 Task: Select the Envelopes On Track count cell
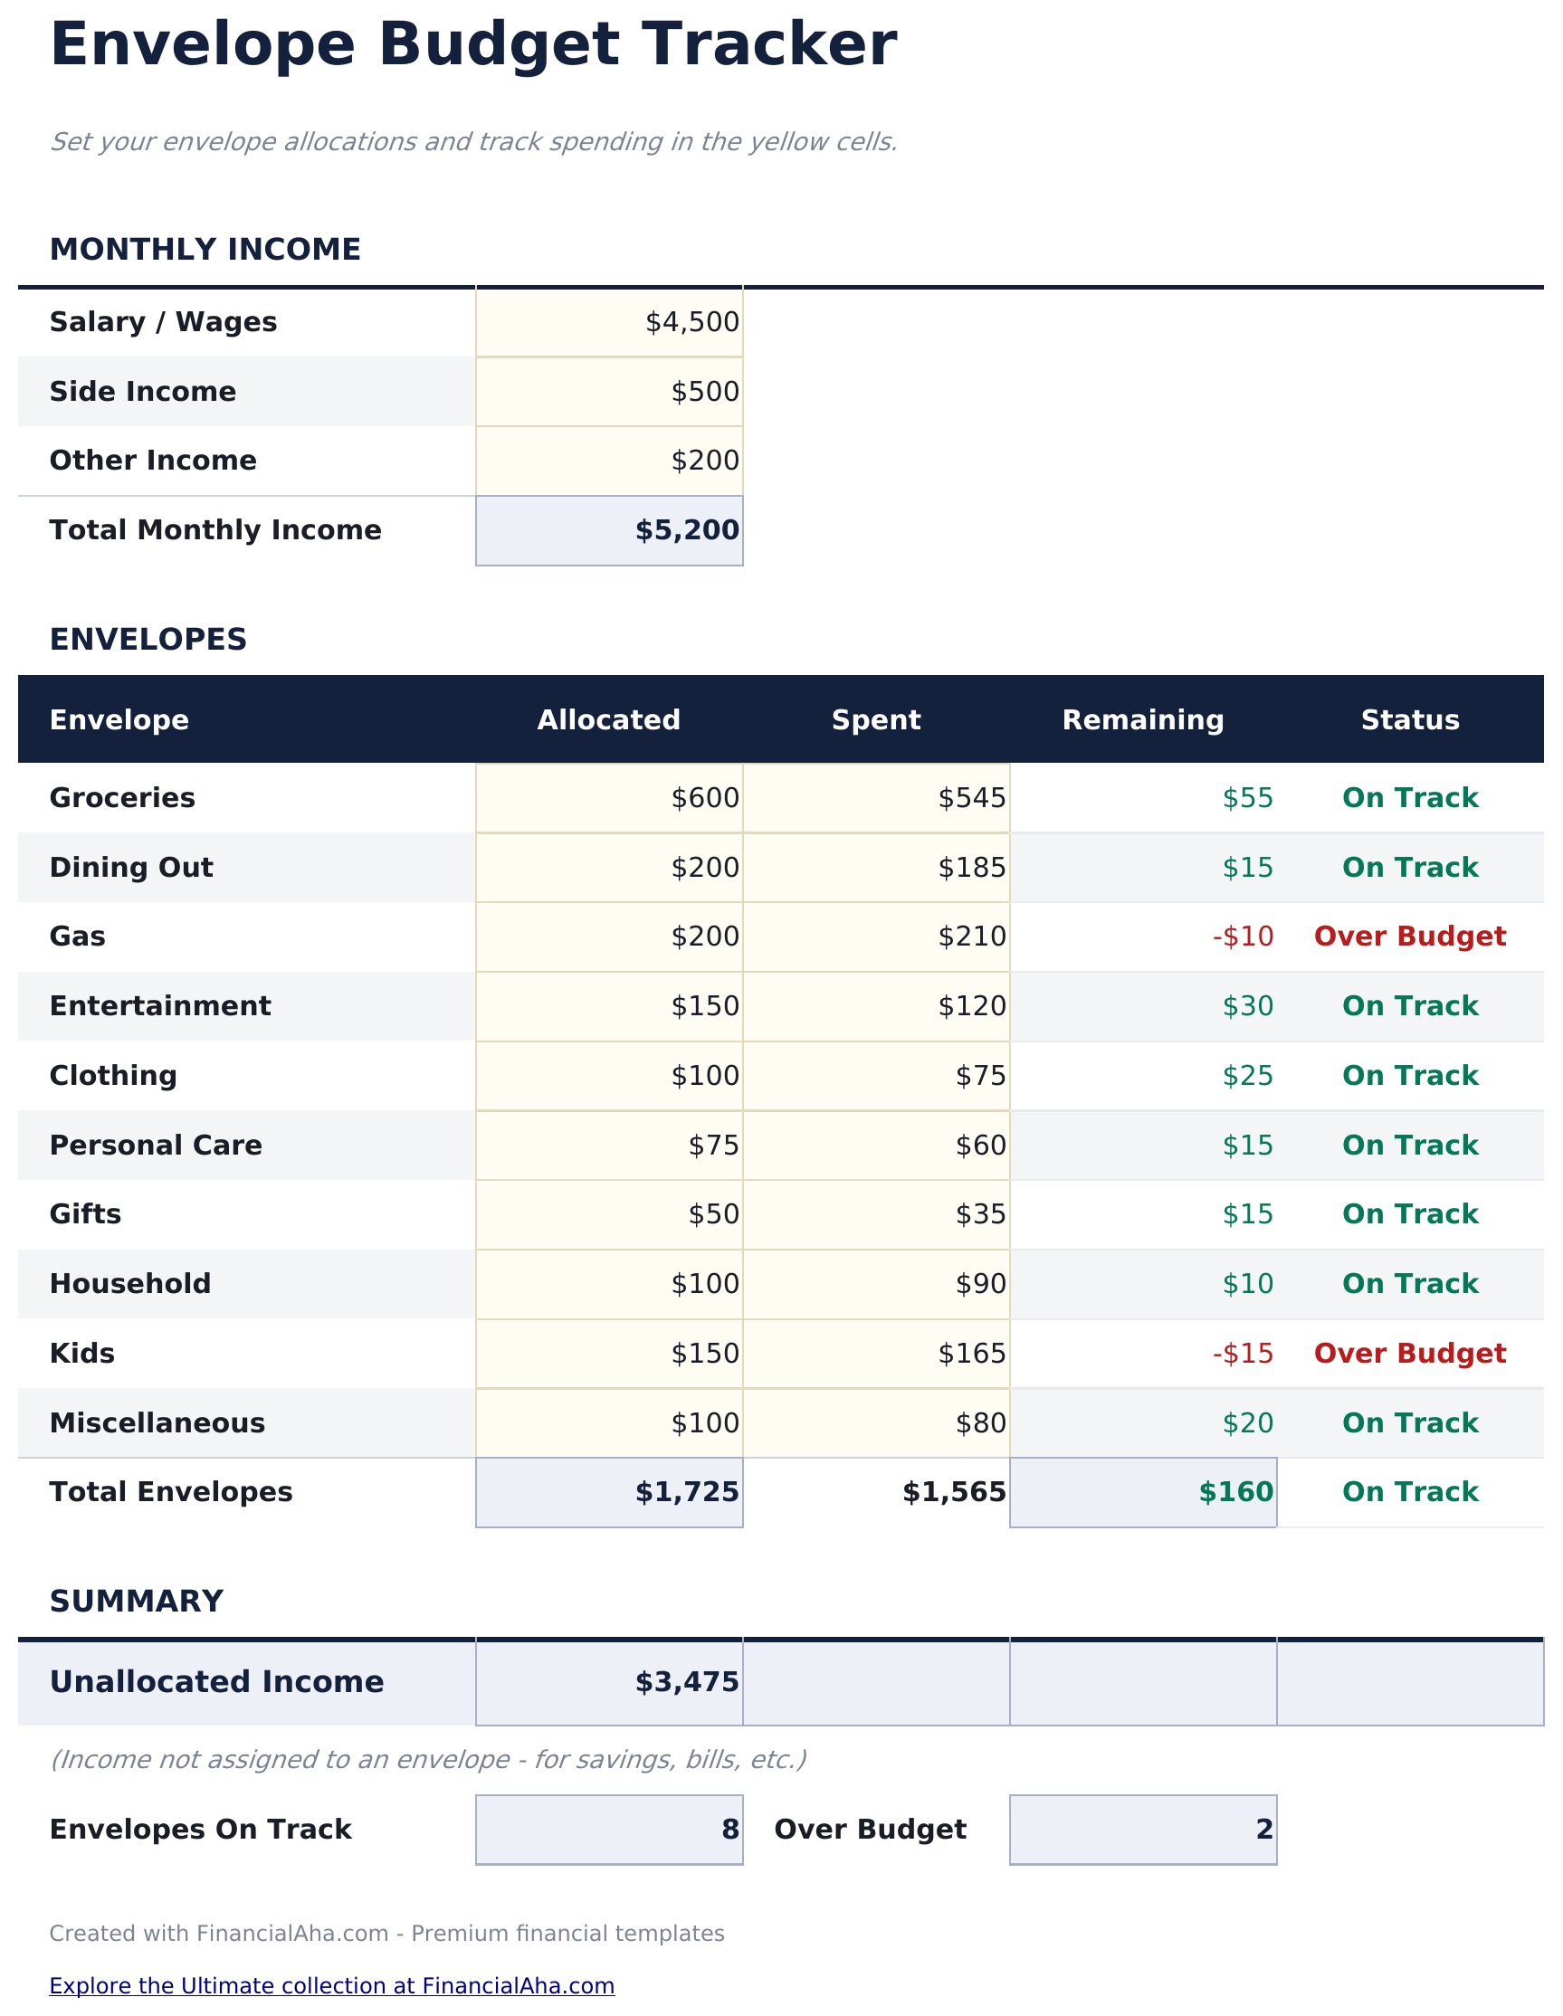(x=609, y=1830)
